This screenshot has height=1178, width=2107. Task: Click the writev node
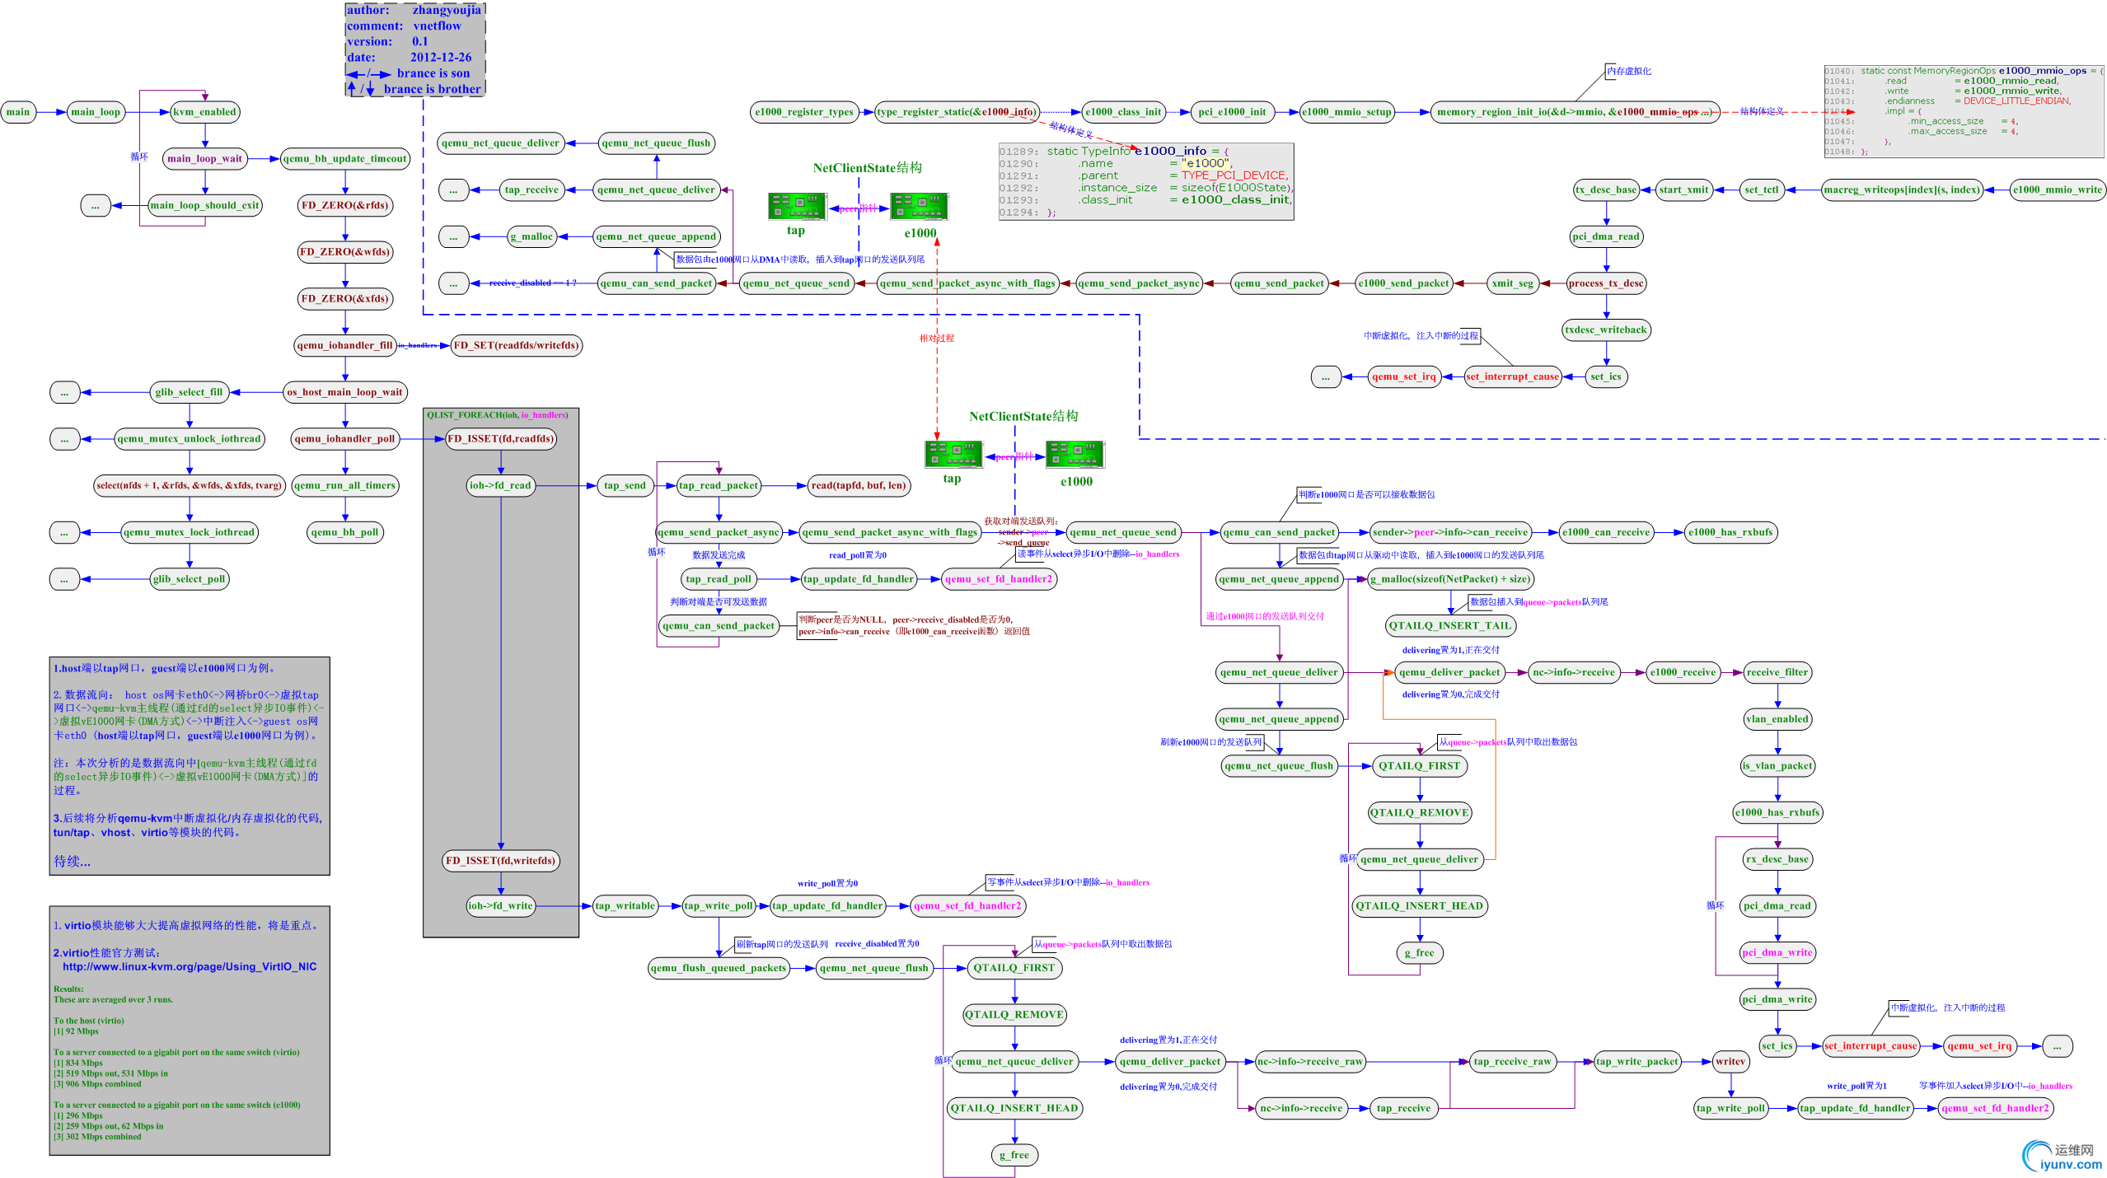(1730, 1061)
